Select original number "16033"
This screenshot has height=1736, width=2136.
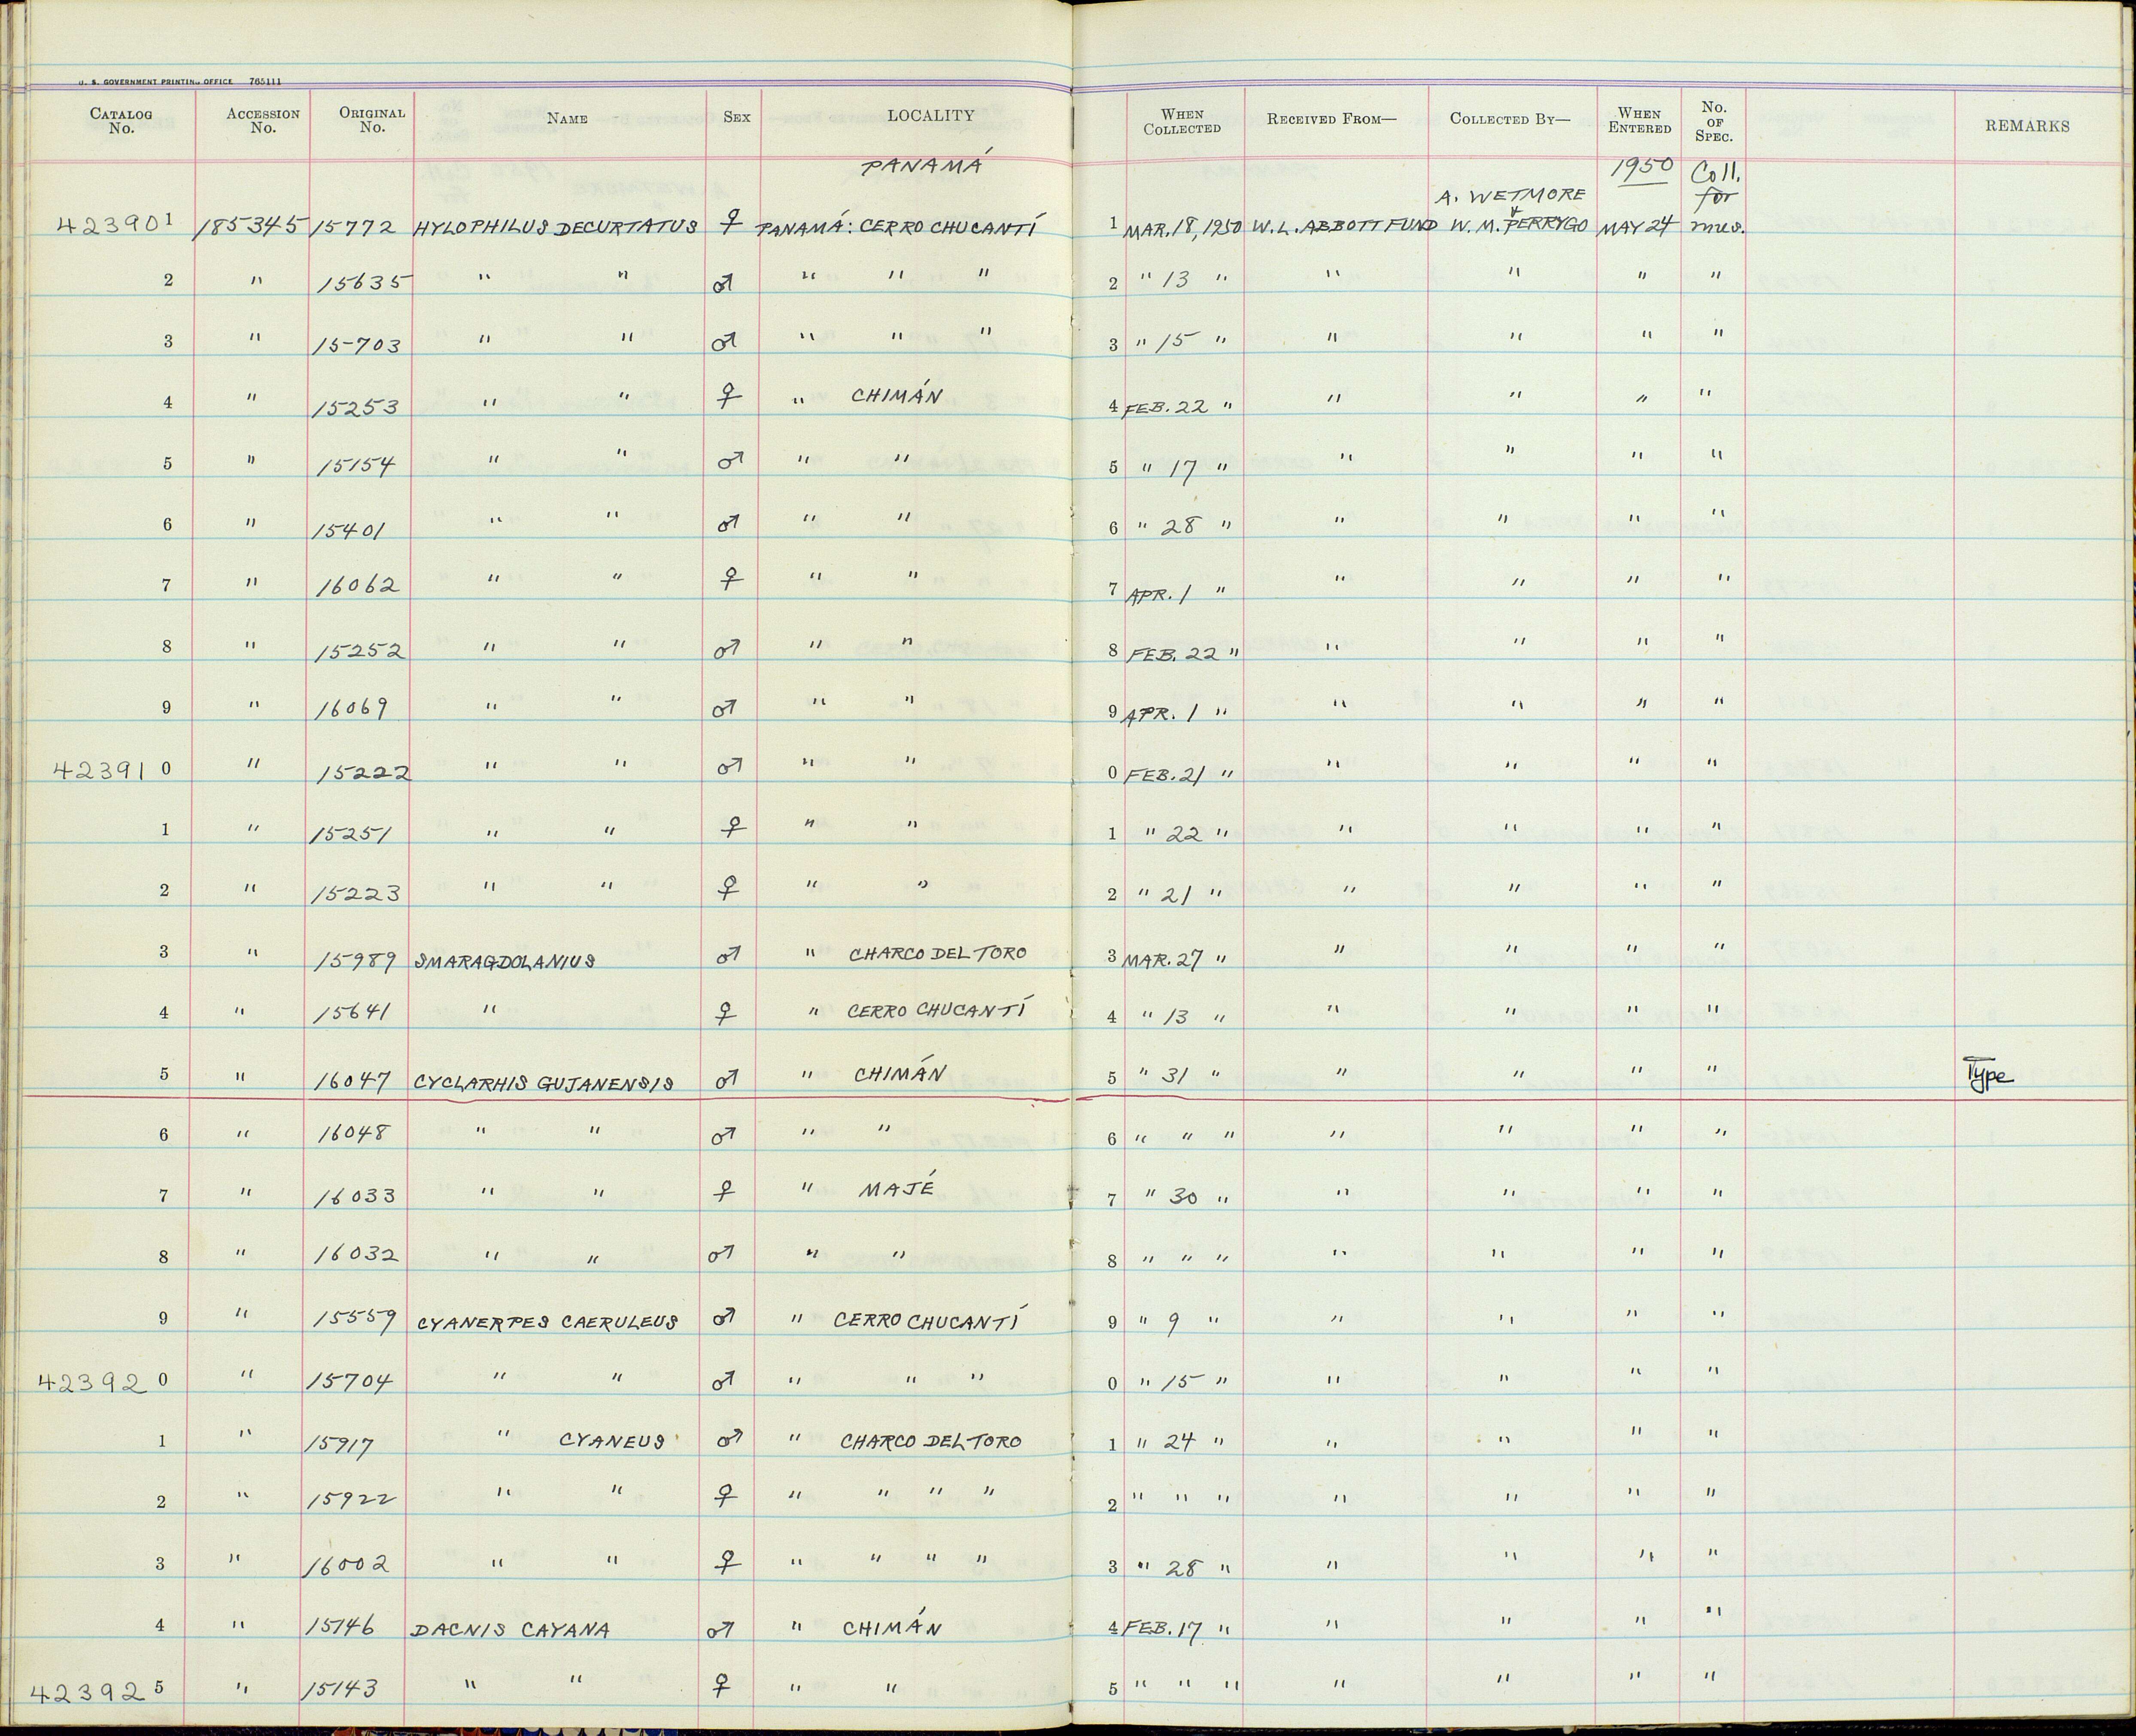pos(357,1196)
